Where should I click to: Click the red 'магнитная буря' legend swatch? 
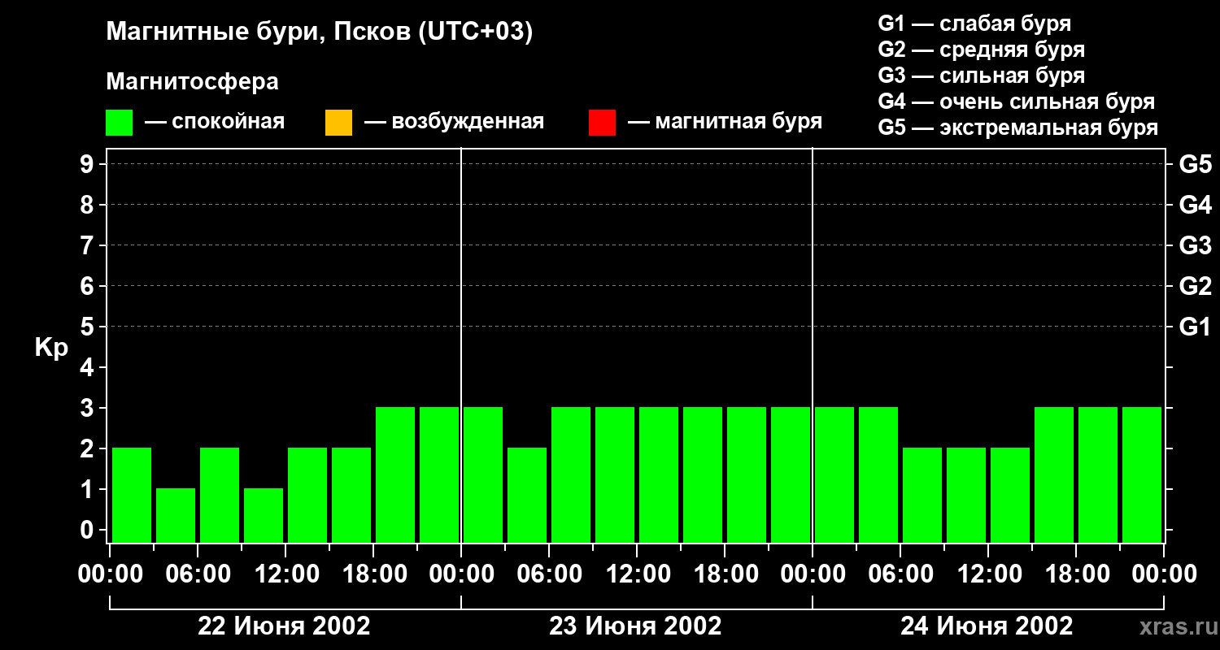(x=602, y=123)
